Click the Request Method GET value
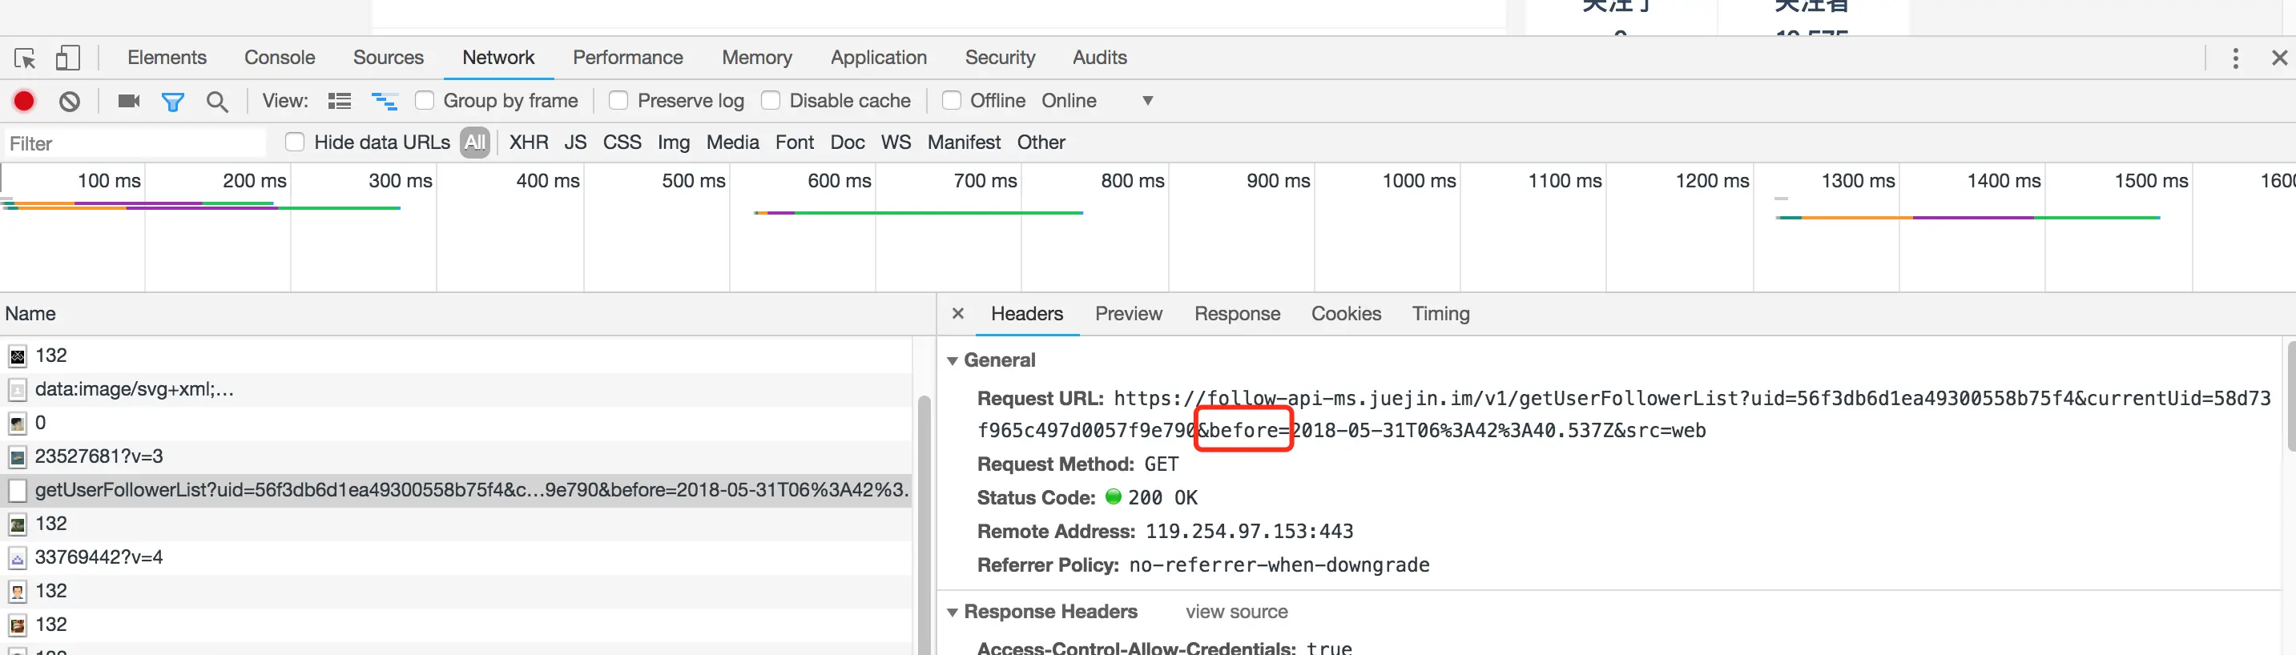This screenshot has height=655, width=2296. pyautogui.click(x=1161, y=464)
